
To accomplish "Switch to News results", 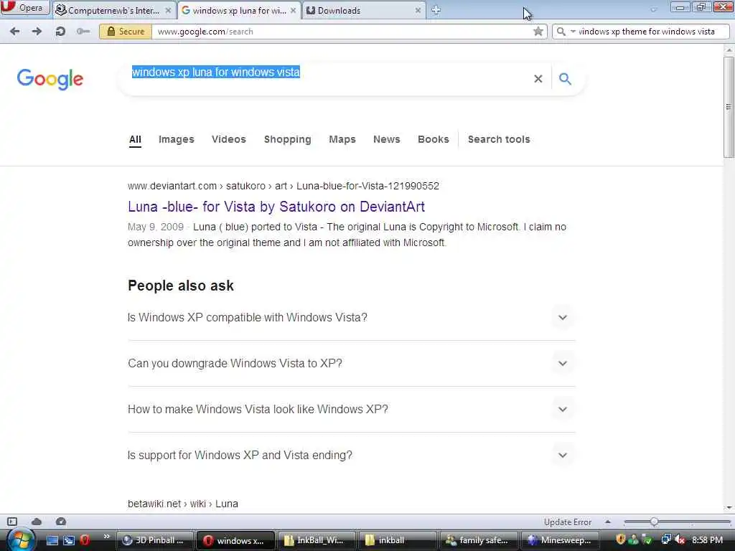I will (x=387, y=139).
